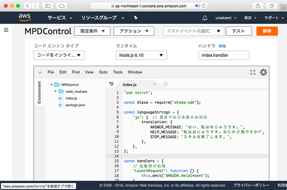The image size is (287, 190).
Task: Open the test event selection dropdown
Action: [194, 31]
